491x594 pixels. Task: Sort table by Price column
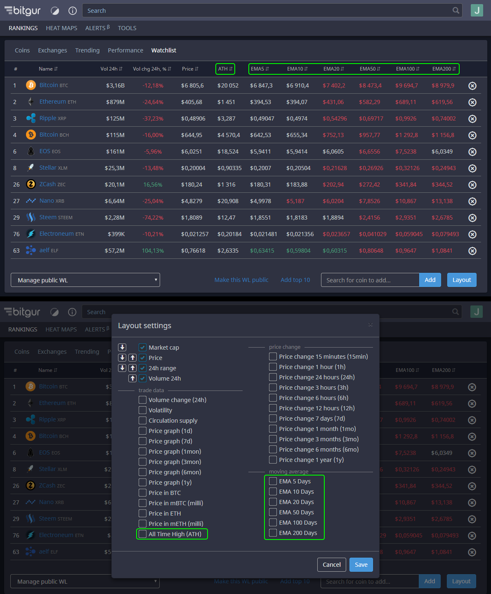click(x=190, y=69)
